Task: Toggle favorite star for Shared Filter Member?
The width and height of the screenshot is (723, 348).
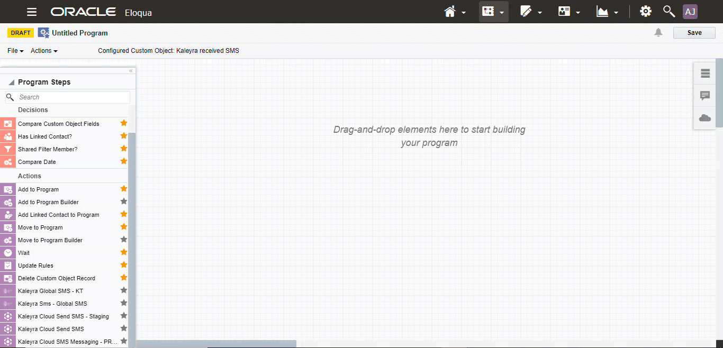Action: click(x=124, y=149)
